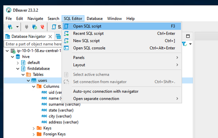Select the surname (varchar) column

click(65, 104)
